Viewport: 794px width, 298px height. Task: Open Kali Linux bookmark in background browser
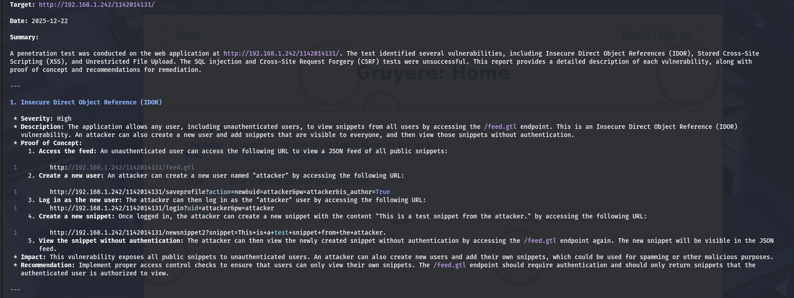(x=203, y=8)
